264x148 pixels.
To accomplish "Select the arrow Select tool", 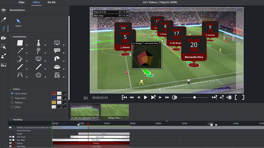I will click(x=18, y=21).
